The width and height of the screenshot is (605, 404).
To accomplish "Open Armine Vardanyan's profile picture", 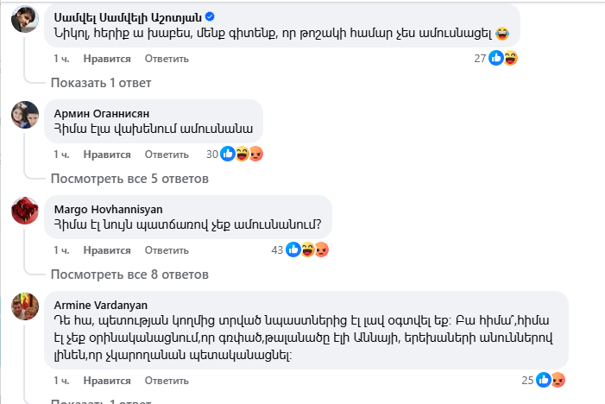I will pyautogui.click(x=24, y=306).
